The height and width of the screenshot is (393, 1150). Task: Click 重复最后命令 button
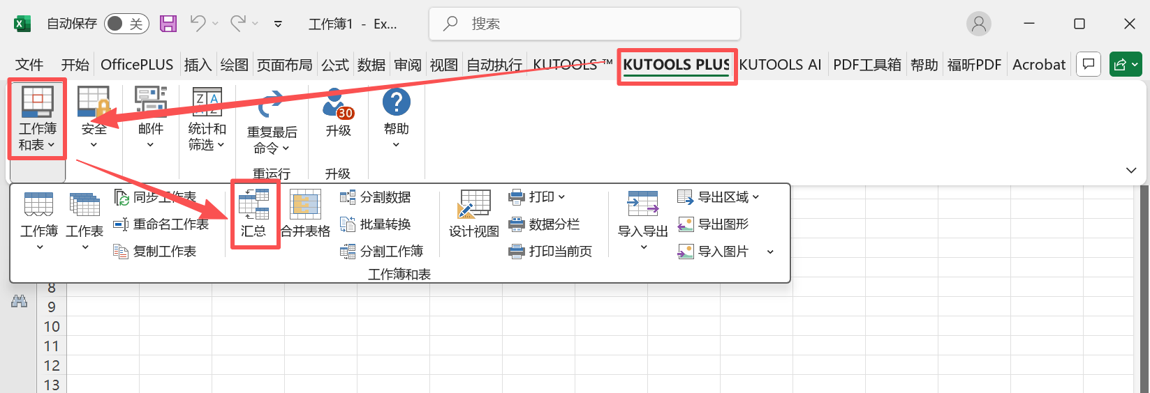click(x=272, y=122)
